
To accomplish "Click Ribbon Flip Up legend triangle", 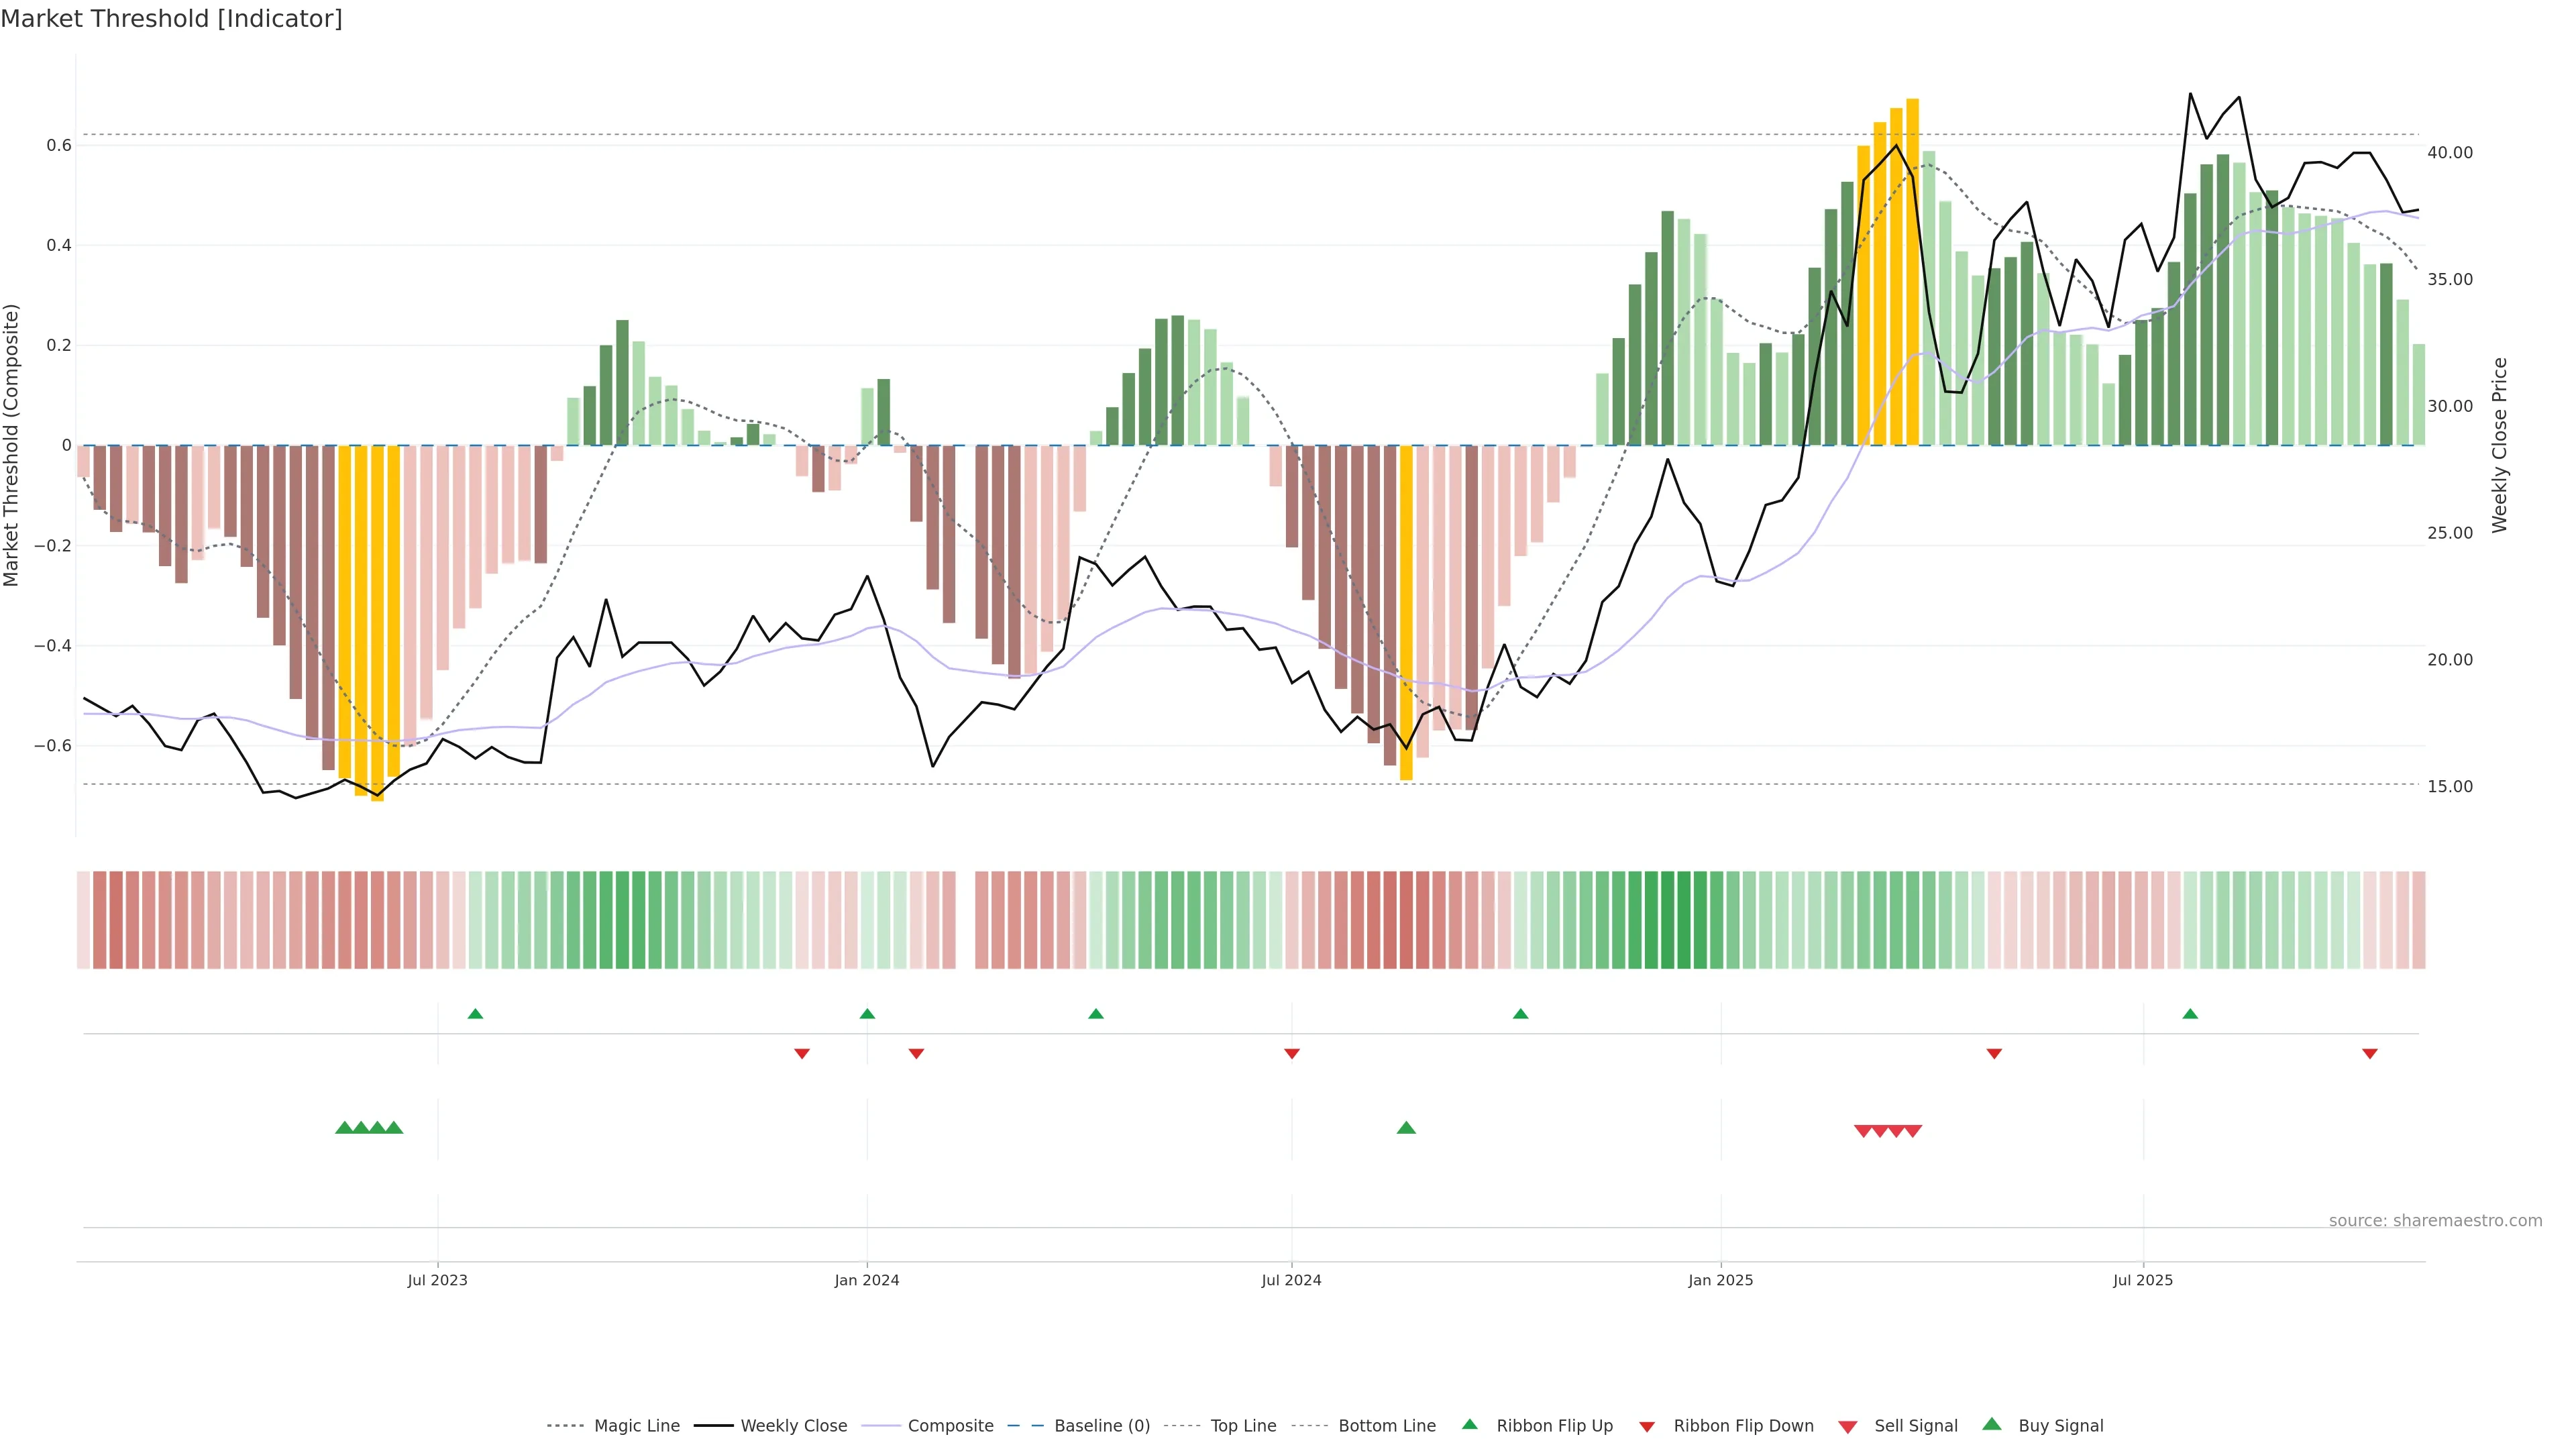I will pyautogui.click(x=1469, y=1425).
